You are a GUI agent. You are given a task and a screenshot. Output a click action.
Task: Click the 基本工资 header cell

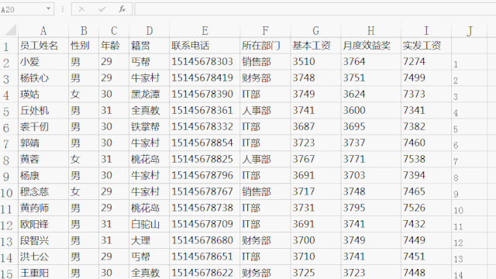(316, 46)
